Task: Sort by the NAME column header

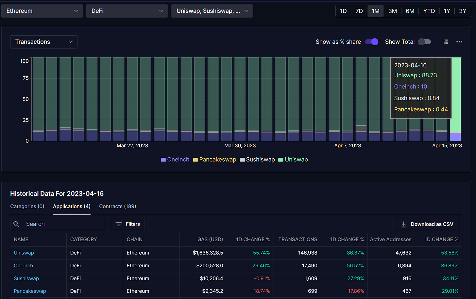Action: (21, 239)
